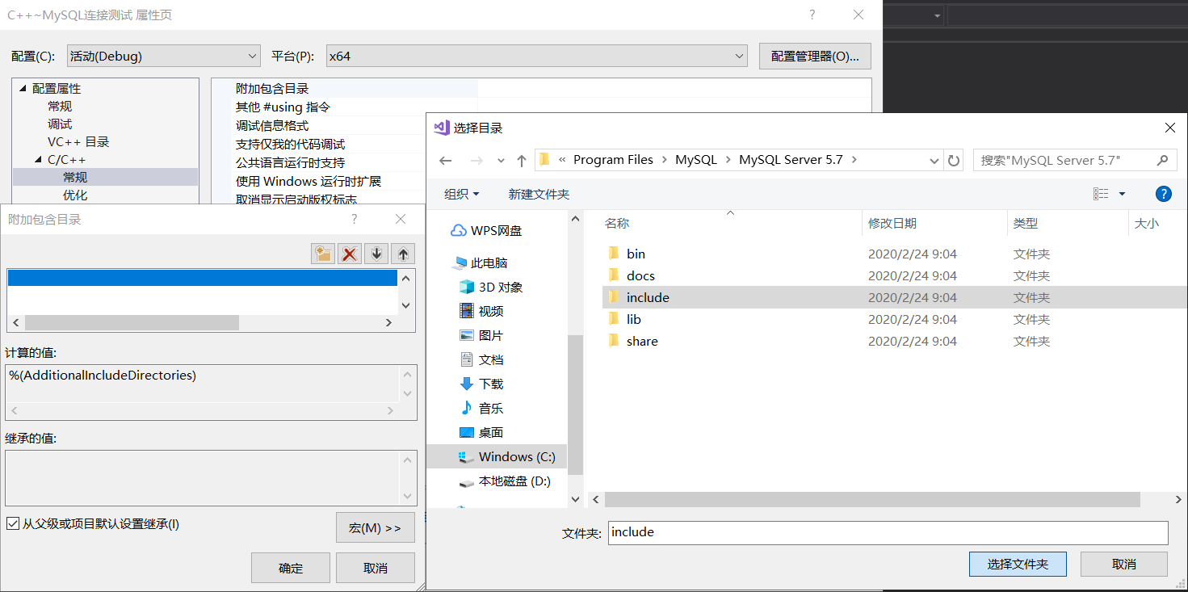
Task: Select the docs folder
Action: [x=640, y=275]
